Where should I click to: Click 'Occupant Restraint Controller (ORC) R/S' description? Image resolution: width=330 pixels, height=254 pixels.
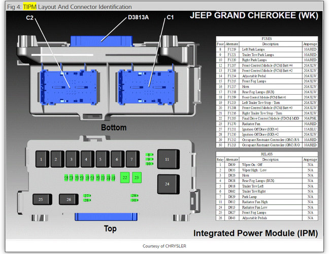click(271, 140)
